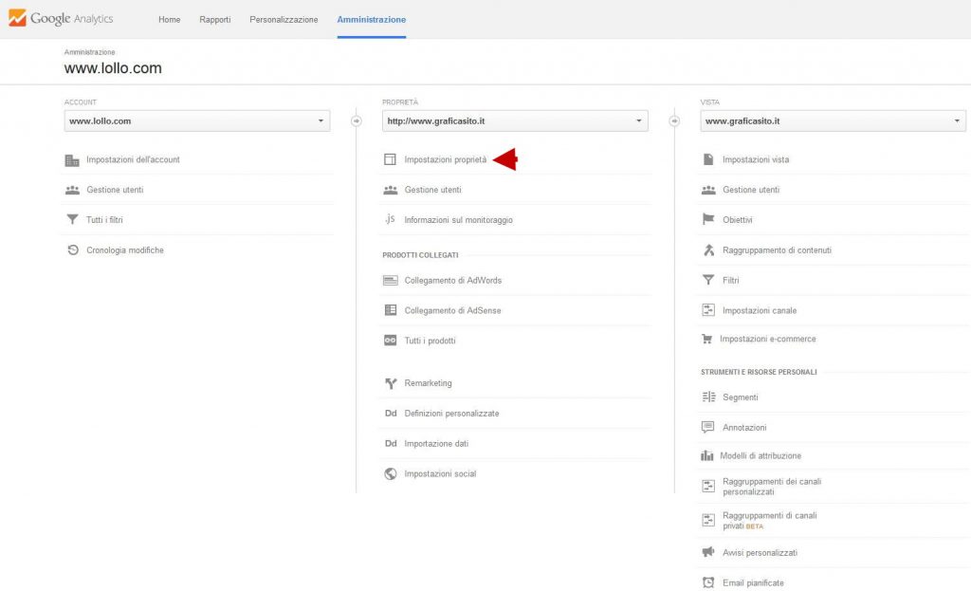Go to the Personalizzazione section
971x591 pixels.
(283, 19)
